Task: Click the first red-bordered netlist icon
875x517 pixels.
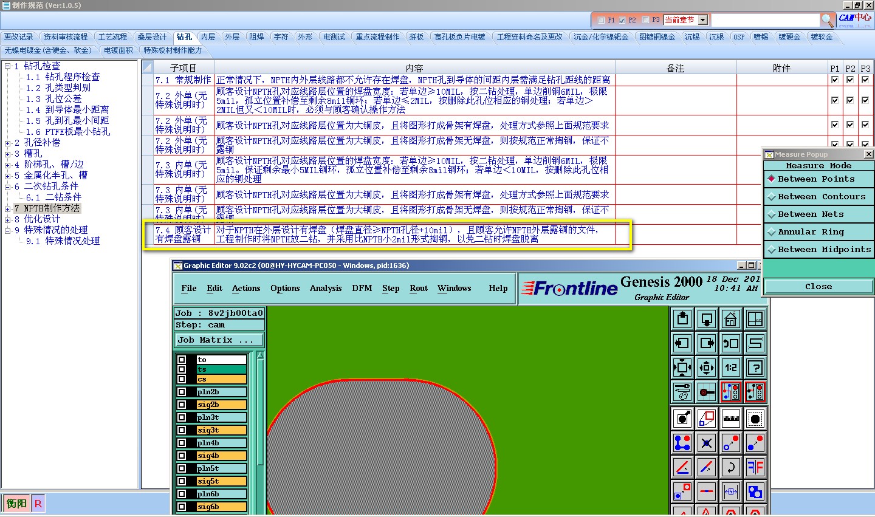Action: click(x=731, y=392)
